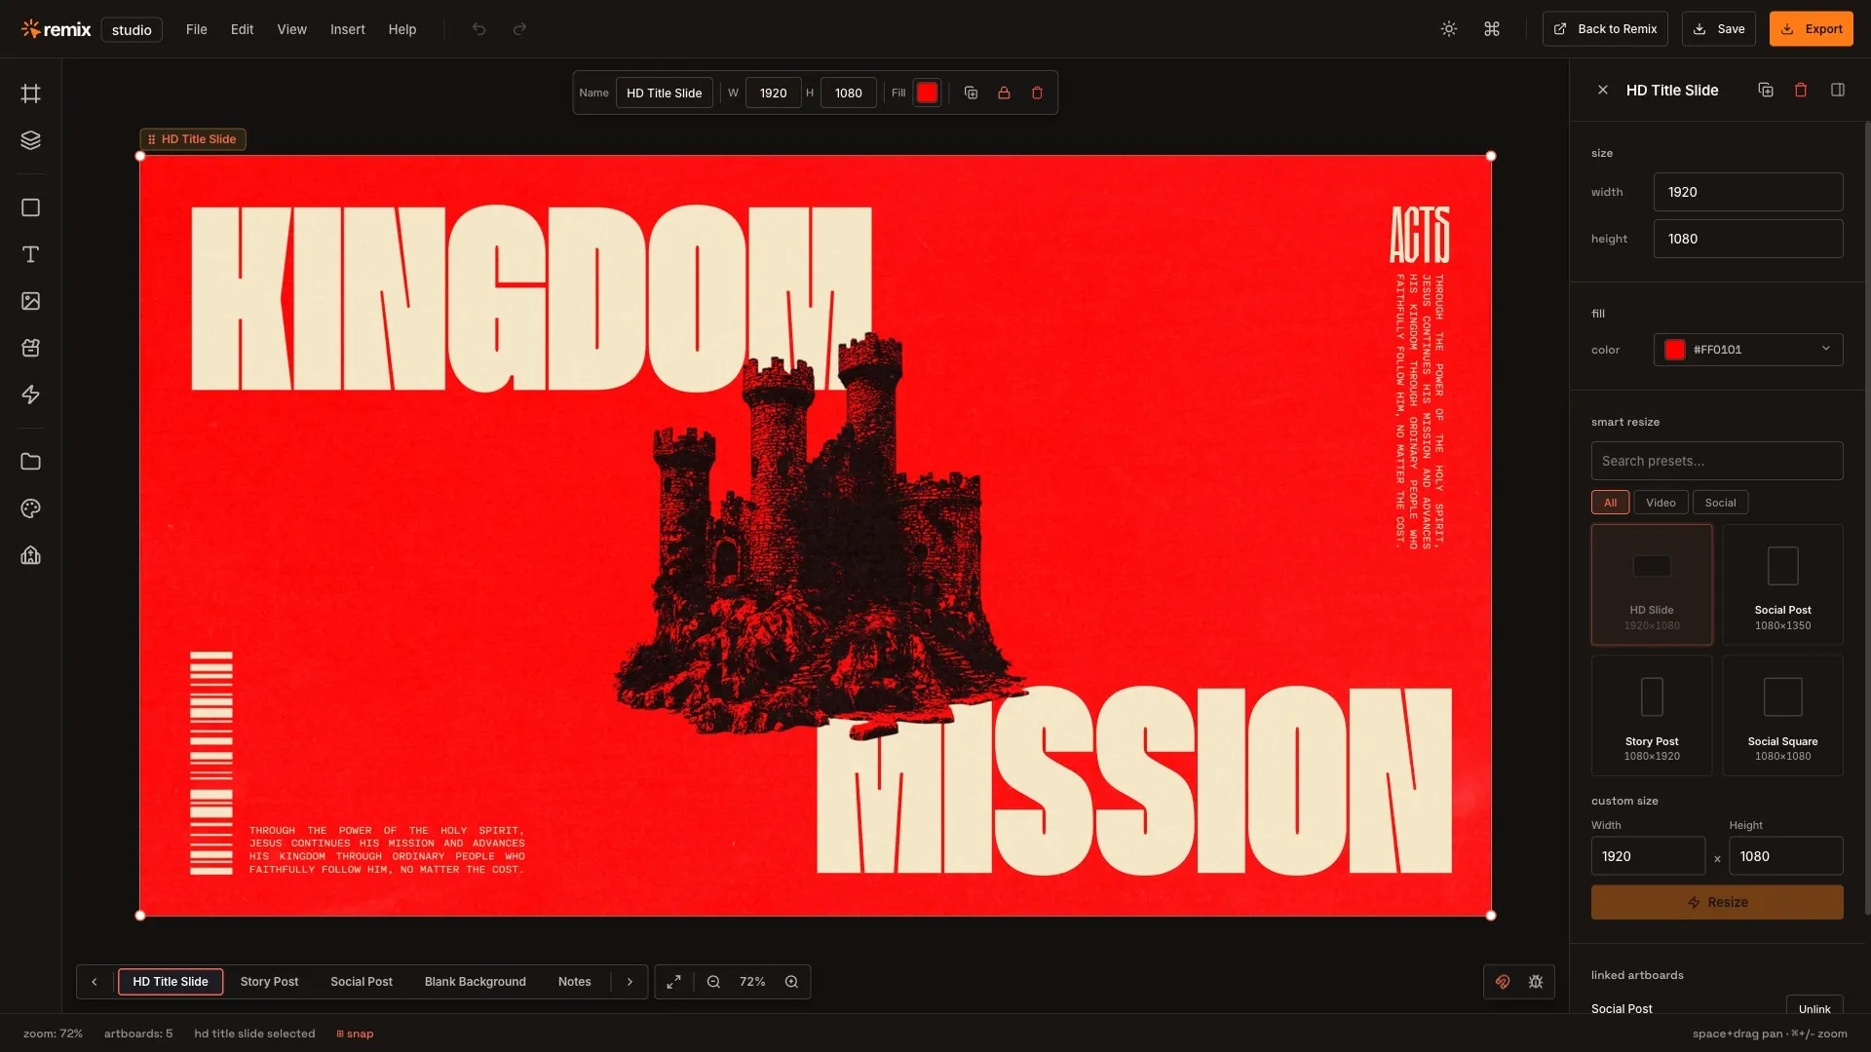1871x1052 pixels.
Task: Open the folder icon in sidebar
Action: (30, 462)
